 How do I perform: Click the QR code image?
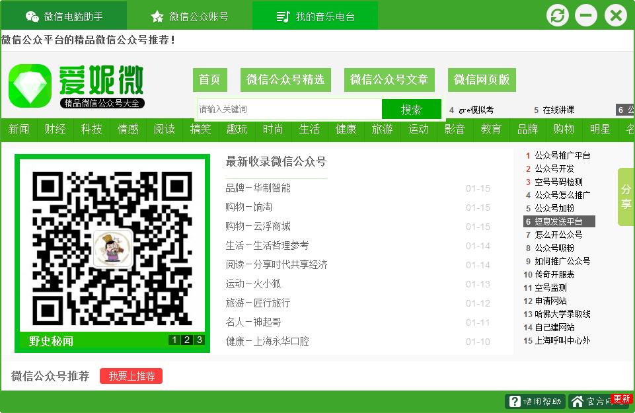112,248
